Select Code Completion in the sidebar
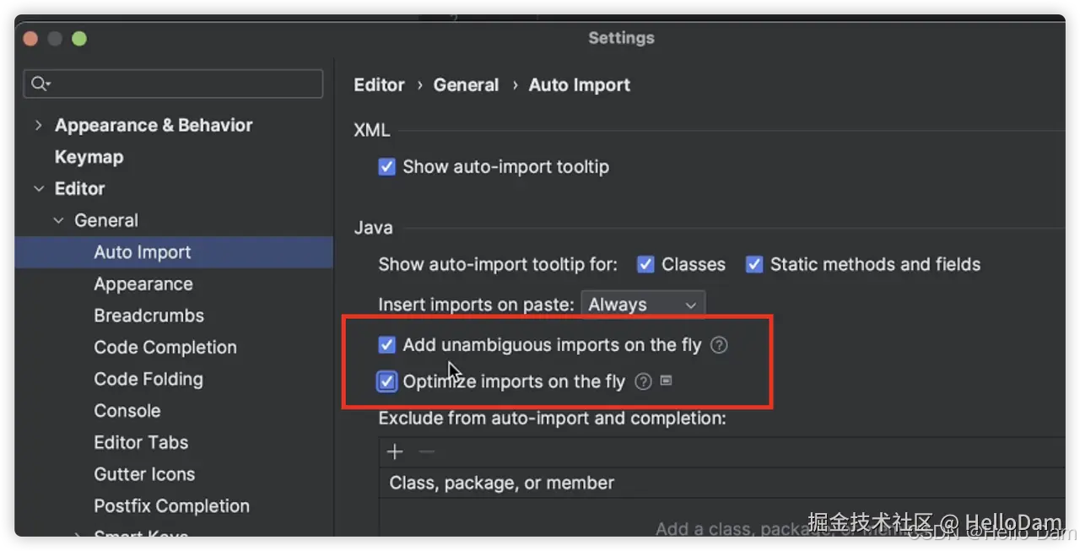 pyautogui.click(x=165, y=348)
